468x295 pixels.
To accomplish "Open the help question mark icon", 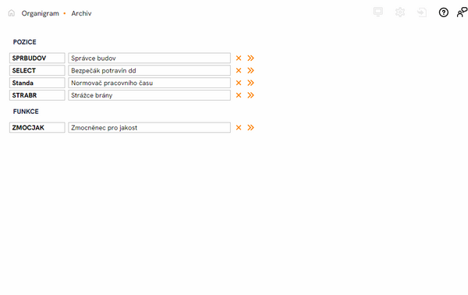I will (x=444, y=12).
